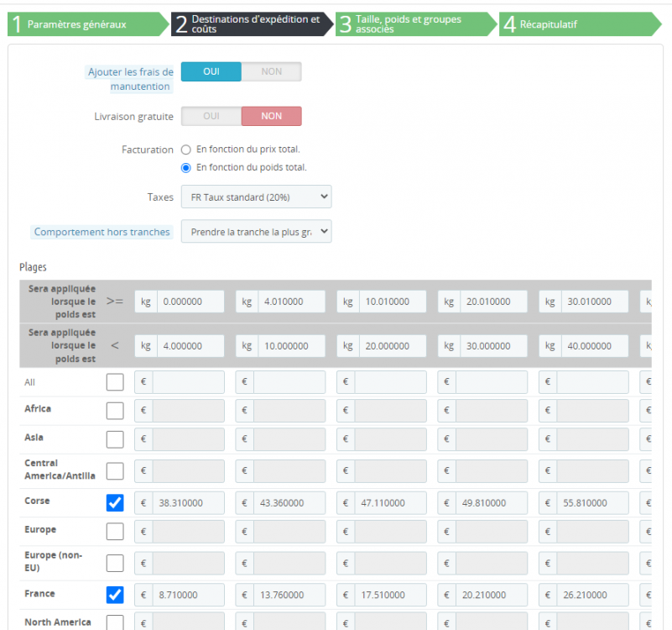This screenshot has height=630, width=672.
Task: Edit upper weight bound 4.000000
Action: [190, 346]
